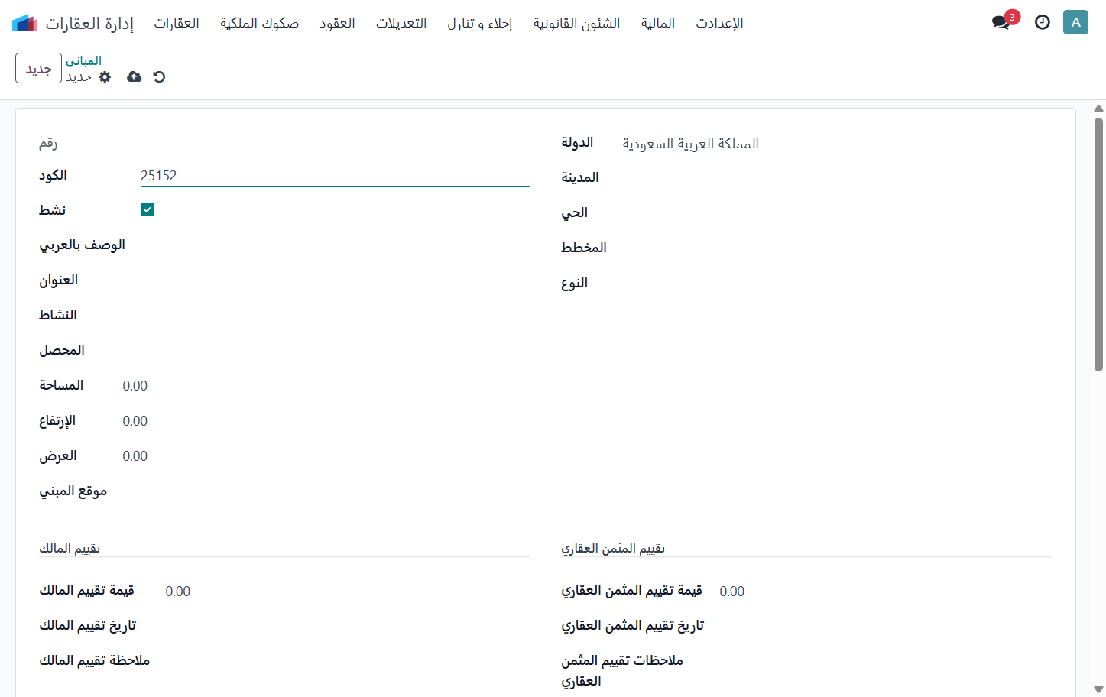The width and height of the screenshot is (1106, 697).
Task: Open the النوع dropdown field
Action: (x=837, y=284)
